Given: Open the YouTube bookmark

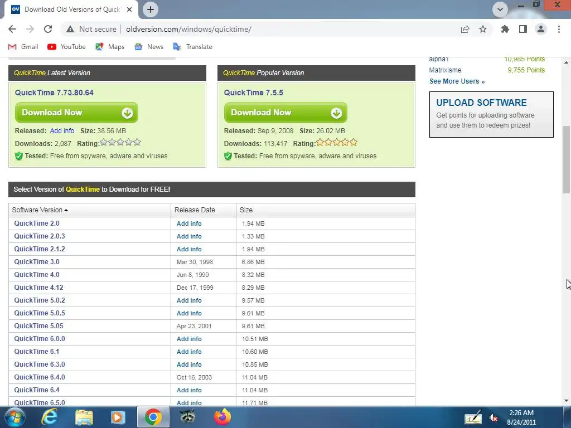Looking at the screenshot, I should 67,47.
